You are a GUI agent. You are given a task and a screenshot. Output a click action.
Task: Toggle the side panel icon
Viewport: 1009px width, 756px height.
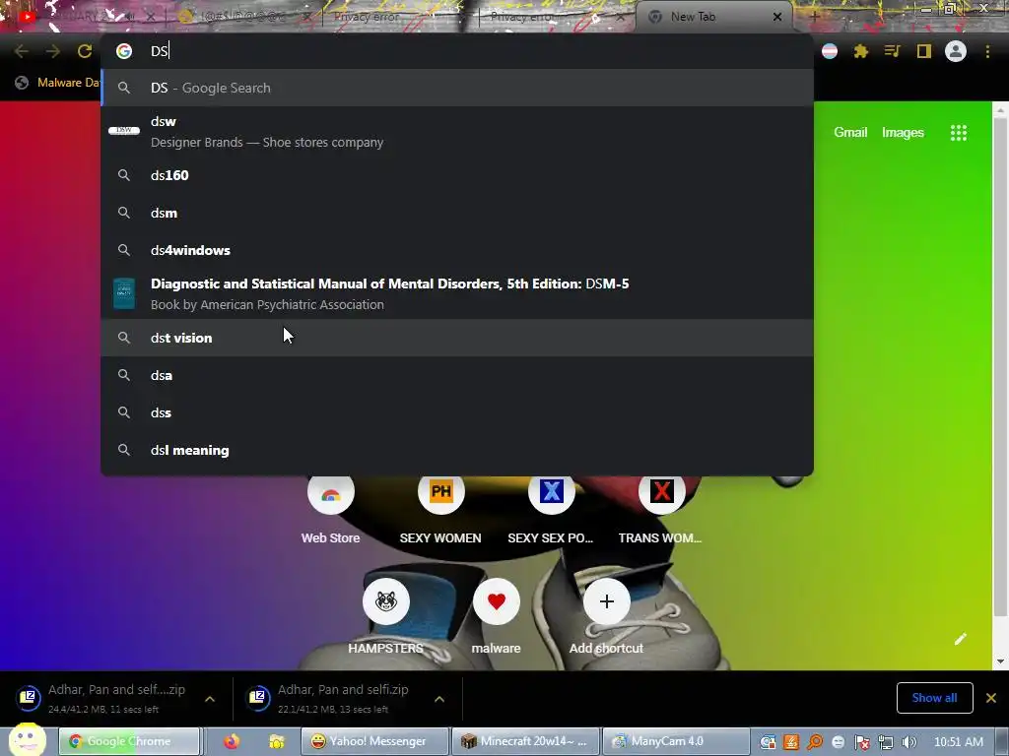click(x=924, y=51)
